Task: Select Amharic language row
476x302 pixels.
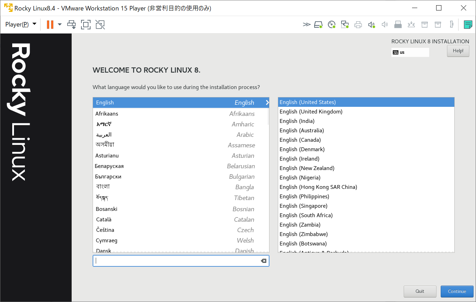Action: click(181, 124)
